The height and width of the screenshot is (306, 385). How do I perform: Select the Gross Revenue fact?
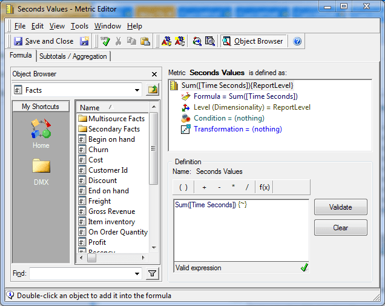(111, 211)
